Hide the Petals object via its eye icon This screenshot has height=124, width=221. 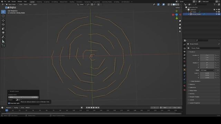tap(217, 12)
